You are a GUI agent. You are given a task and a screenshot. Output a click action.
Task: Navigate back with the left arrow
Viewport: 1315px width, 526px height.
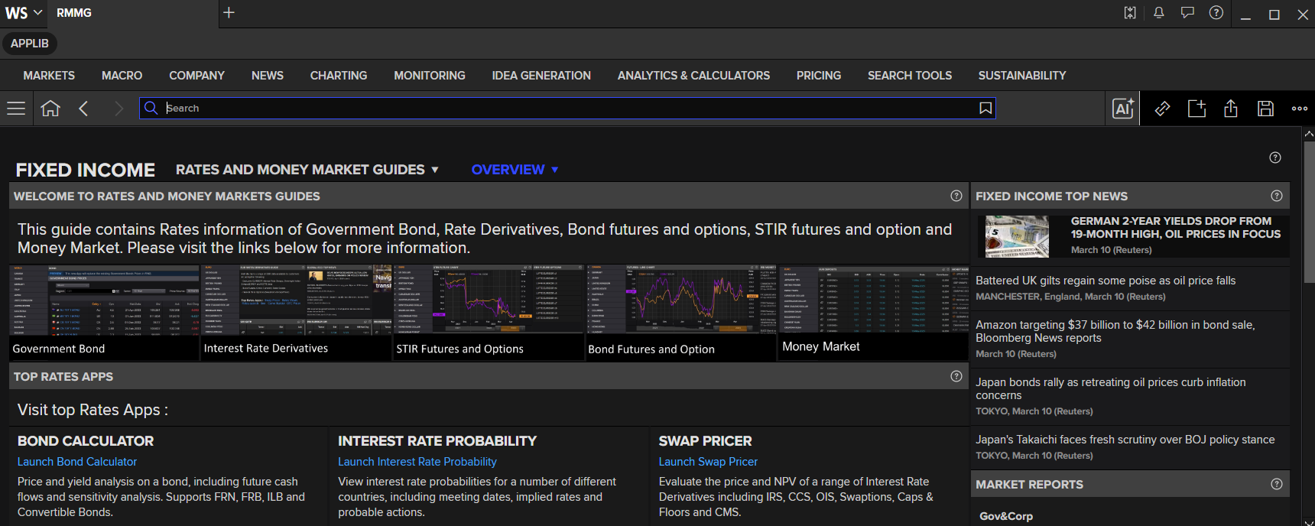point(84,109)
